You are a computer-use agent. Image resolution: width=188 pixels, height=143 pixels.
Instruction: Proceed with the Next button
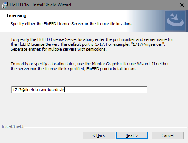click(x=132, y=135)
